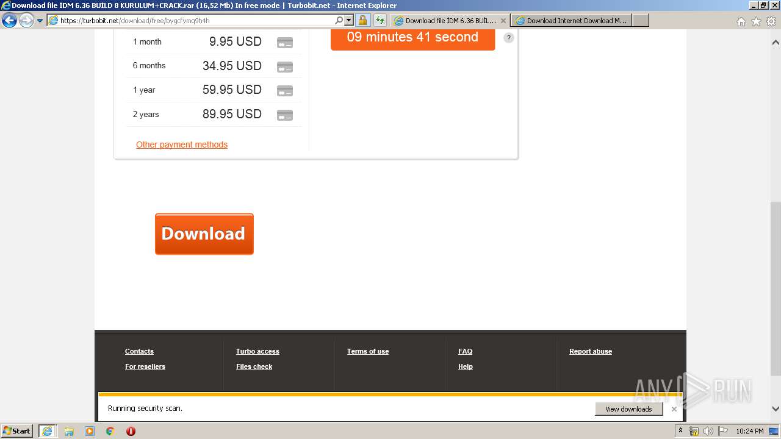Open the For resellers footer link
This screenshot has height=439, width=781.
click(x=145, y=366)
